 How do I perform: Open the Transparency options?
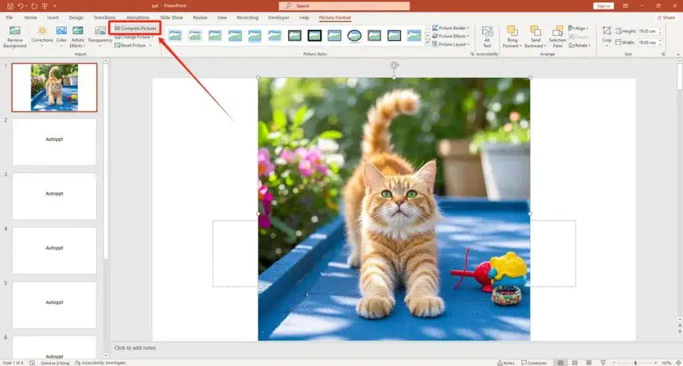[100, 37]
